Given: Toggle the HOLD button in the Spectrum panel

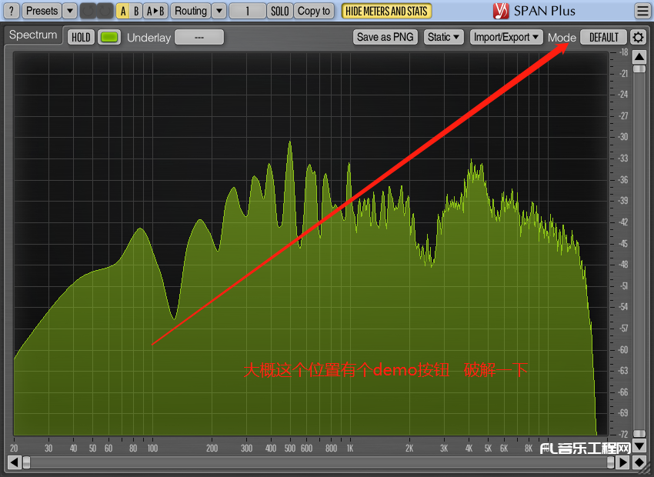Looking at the screenshot, I should point(80,37).
